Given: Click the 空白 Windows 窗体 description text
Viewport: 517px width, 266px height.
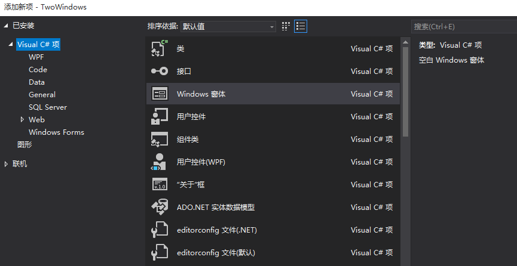Looking at the screenshot, I should click(x=451, y=60).
